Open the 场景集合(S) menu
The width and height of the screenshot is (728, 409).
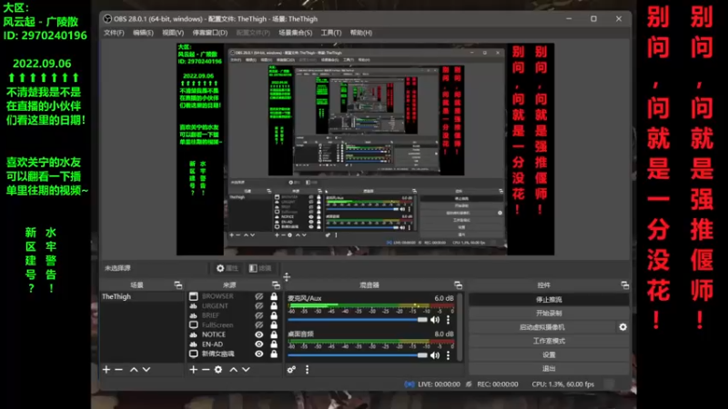pyautogui.click(x=295, y=33)
